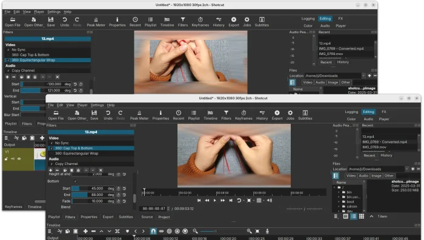Click the X deselect button in the front Filters panel
Screen dimensions: 424x240
point(101,170)
